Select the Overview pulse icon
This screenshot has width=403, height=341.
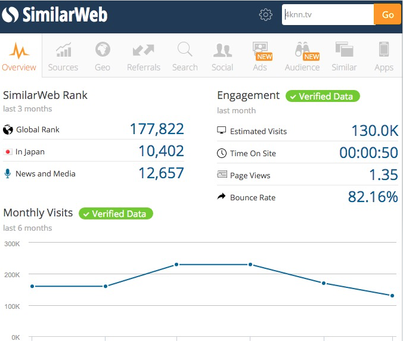[19, 51]
